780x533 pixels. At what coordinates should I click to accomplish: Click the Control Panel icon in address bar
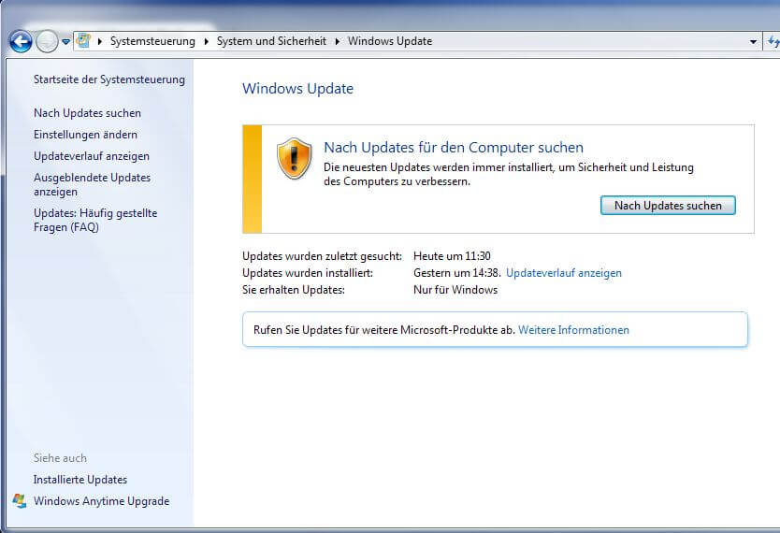click(x=83, y=41)
